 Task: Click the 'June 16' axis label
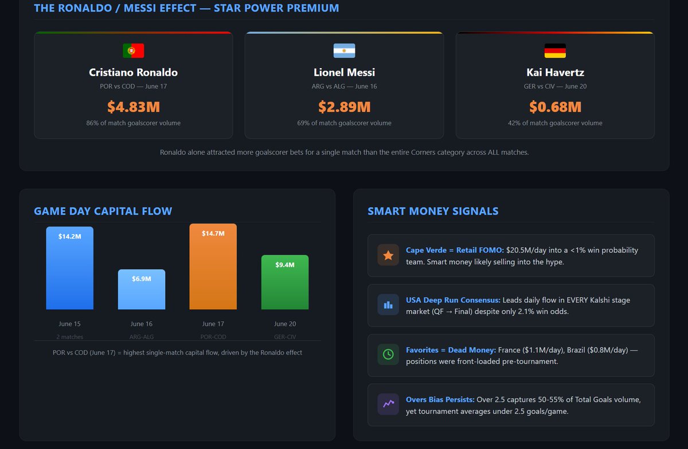[x=141, y=324]
